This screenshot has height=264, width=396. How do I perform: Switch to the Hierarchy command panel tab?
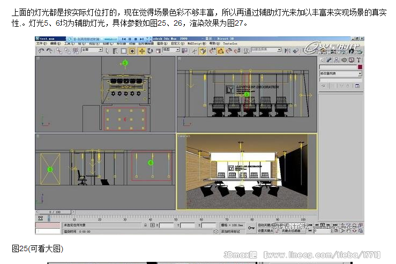337,60
